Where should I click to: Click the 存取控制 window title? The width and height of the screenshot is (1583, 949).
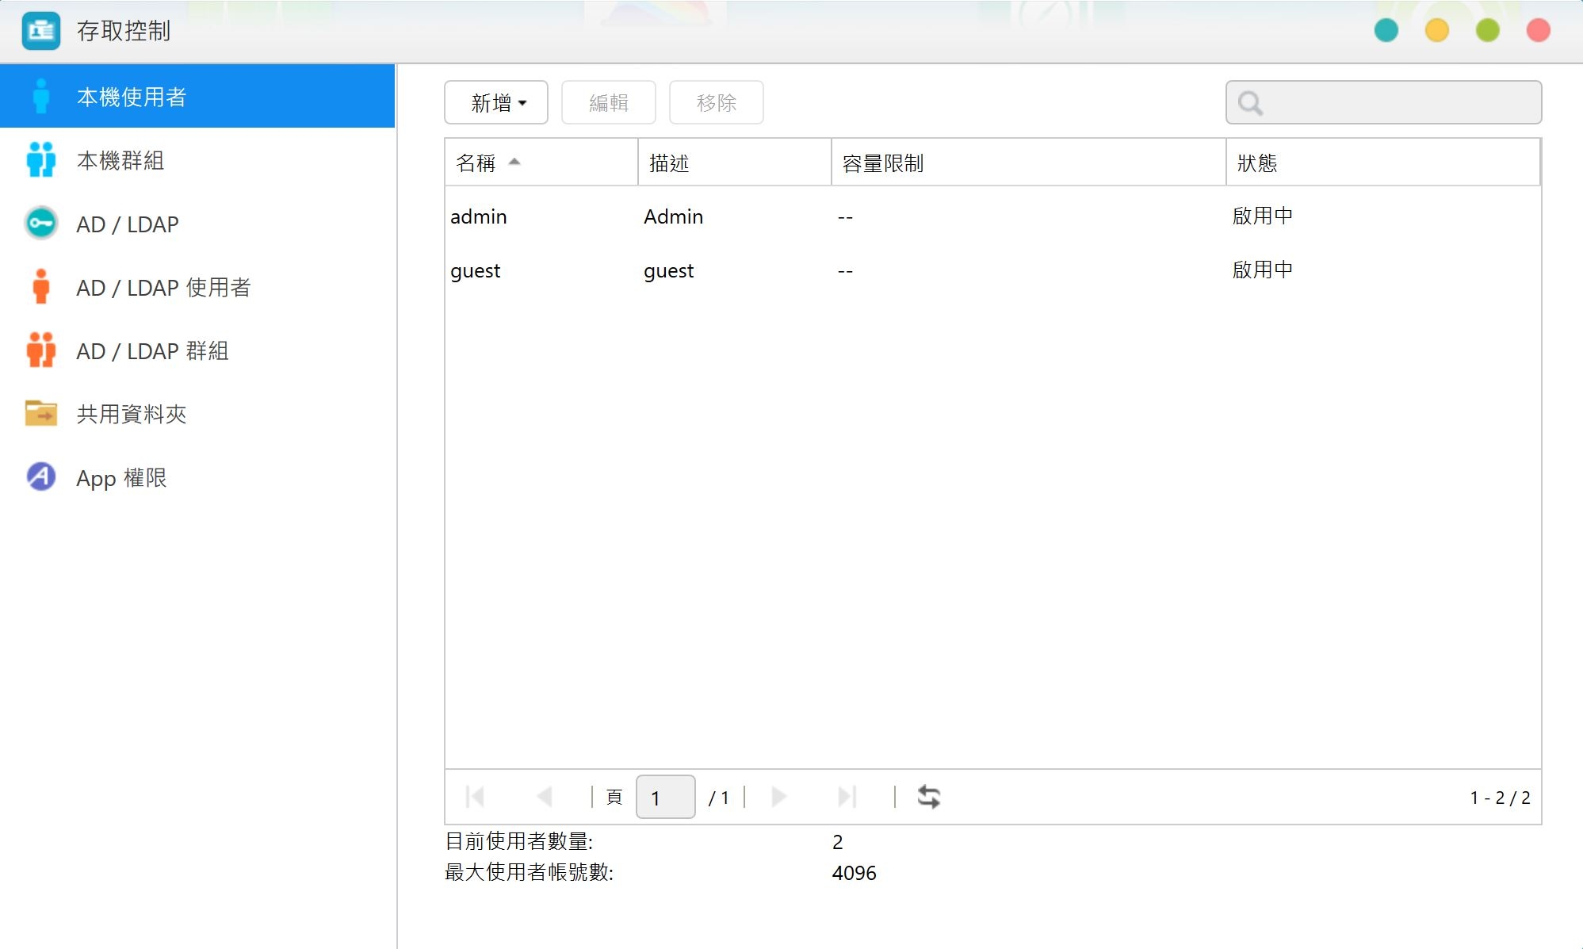(x=124, y=31)
